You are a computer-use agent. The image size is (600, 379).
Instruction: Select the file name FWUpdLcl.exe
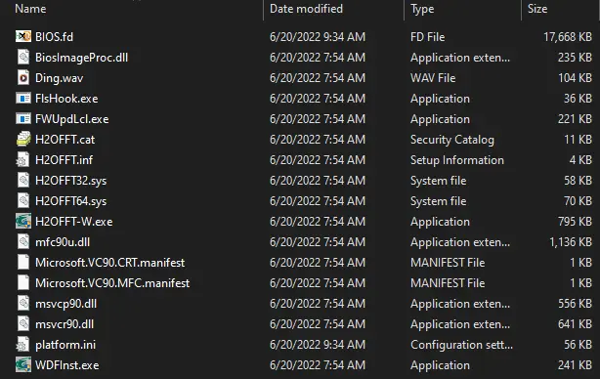tap(72, 119)
